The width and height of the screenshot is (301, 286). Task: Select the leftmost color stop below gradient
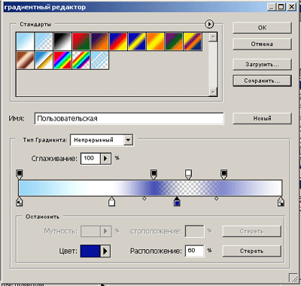coord(20,201)
